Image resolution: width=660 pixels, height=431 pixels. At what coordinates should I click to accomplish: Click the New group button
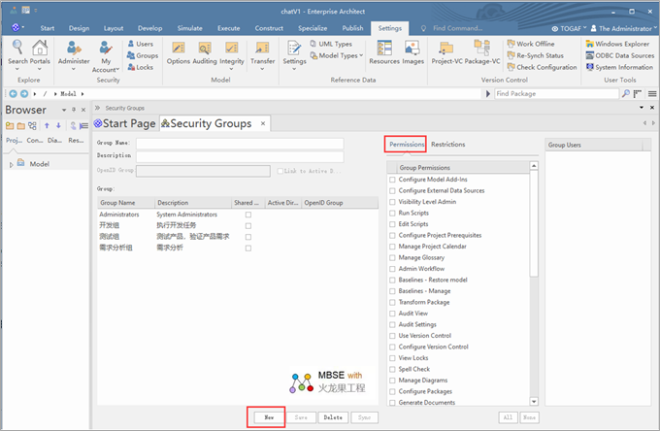269,417
